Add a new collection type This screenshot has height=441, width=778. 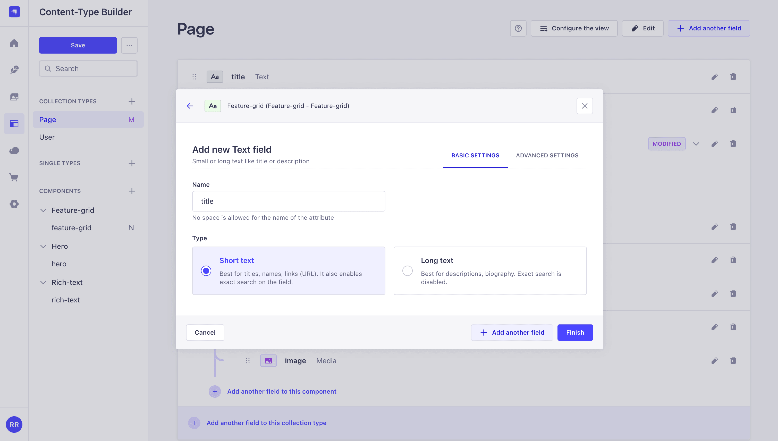click(132, 101)
